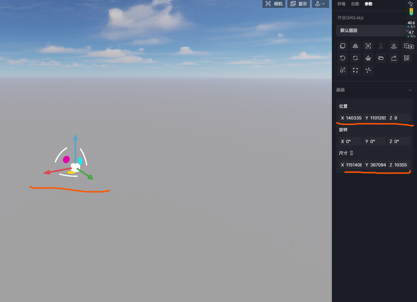
Task: Click the export share arrow icon
Action: 394,58
